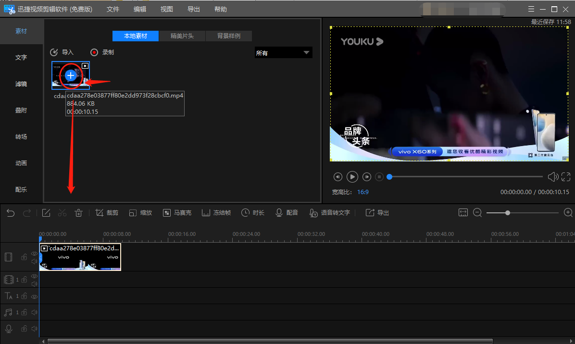Viewport: 575px width, 344px height.
Task: Open the 配乐 music sidebar tab
Action: tap(21, 189)
